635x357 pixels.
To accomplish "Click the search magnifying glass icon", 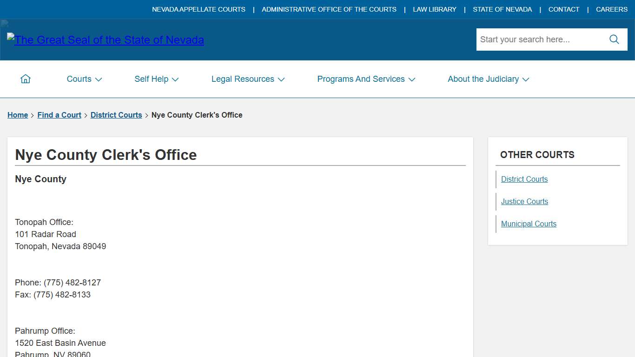I will coord(614,40).
